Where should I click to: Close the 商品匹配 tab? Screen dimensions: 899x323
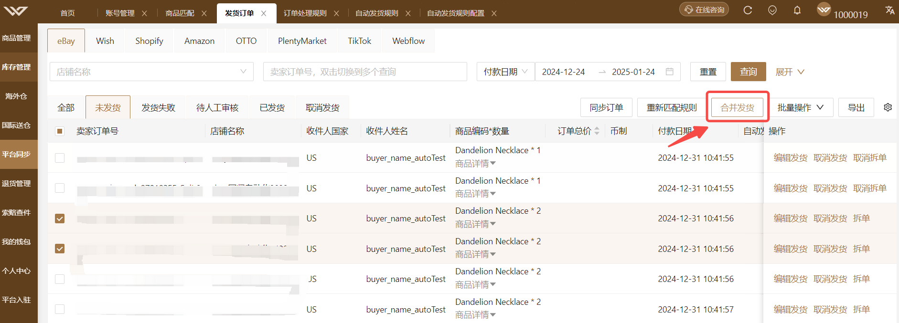tap(204, 13)
